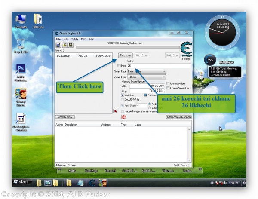Open the Value Type dropdown

(147, 77)
